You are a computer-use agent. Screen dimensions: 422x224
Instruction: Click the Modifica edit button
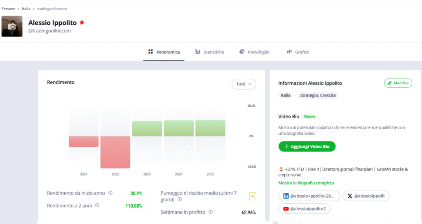pyautogui.click(x=398, y=83)
